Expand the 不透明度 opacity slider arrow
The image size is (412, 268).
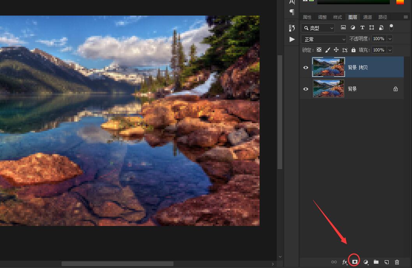point(390,39)
